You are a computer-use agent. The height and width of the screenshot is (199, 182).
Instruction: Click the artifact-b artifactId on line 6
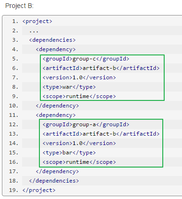(101, 68)
